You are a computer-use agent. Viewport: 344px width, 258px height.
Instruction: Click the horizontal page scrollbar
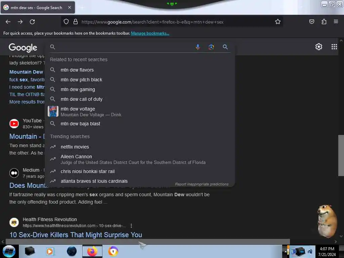[x=147, y=242]
